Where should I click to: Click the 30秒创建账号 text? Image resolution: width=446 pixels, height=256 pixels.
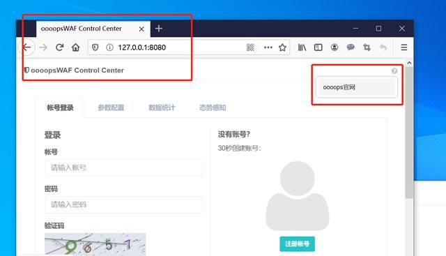tap(239, 148)
